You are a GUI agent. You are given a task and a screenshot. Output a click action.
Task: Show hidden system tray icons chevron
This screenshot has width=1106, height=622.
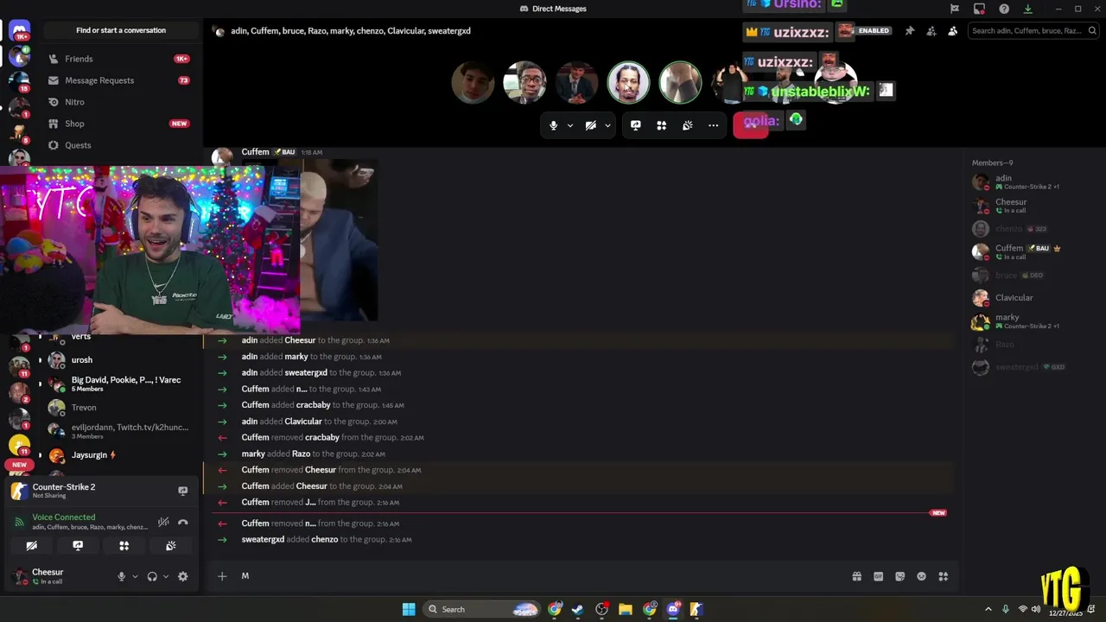(988, 609)
